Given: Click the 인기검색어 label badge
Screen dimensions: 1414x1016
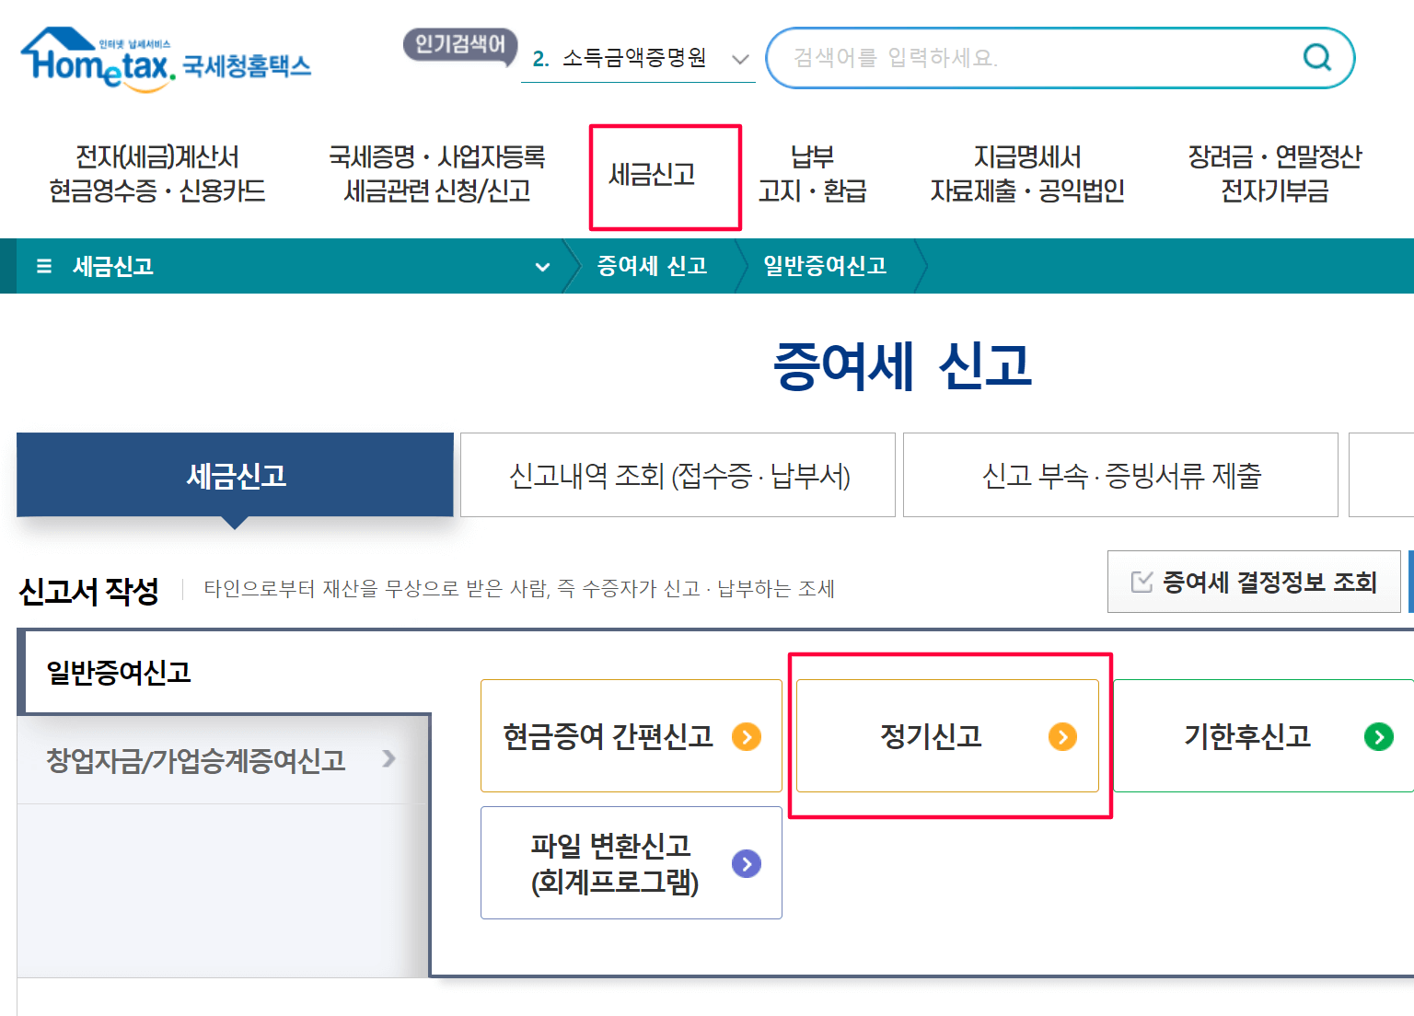Looking at the screenshot, I should (459, 44).
